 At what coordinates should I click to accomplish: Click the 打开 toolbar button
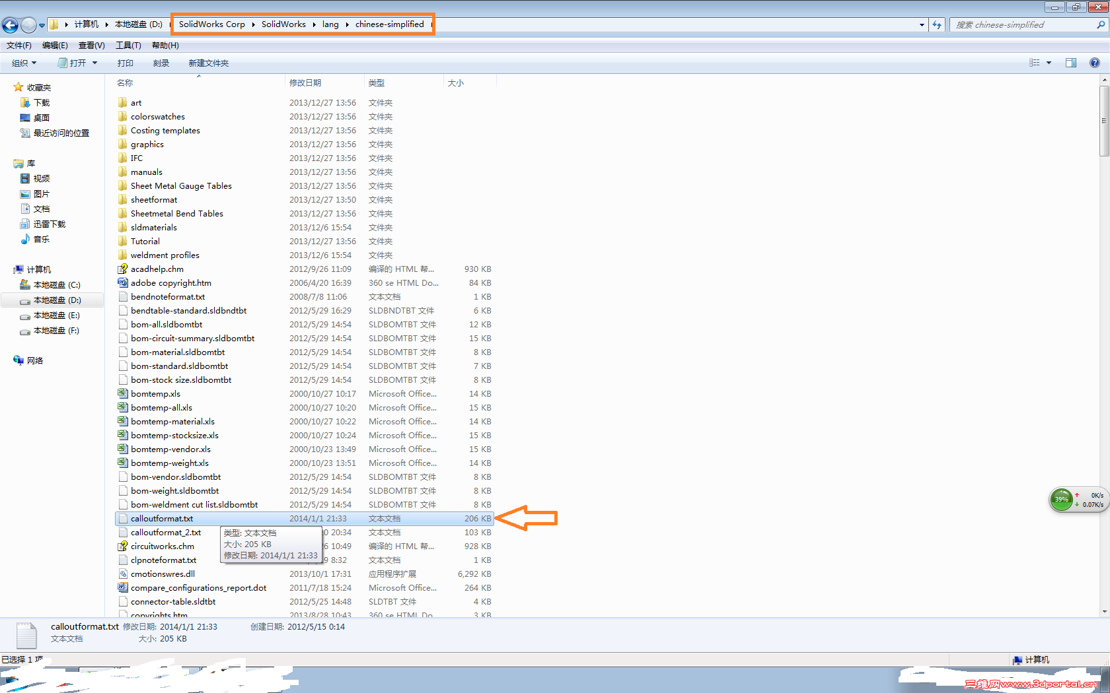click(x=73, y=63)
